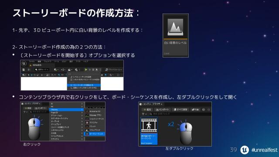Click the board sequence filmstrip asset thumbnail

[149, 125]
